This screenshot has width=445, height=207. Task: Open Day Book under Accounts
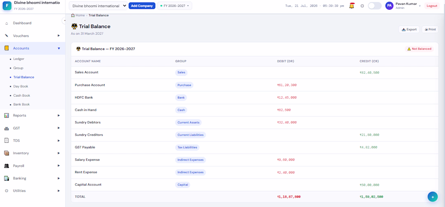21,86
